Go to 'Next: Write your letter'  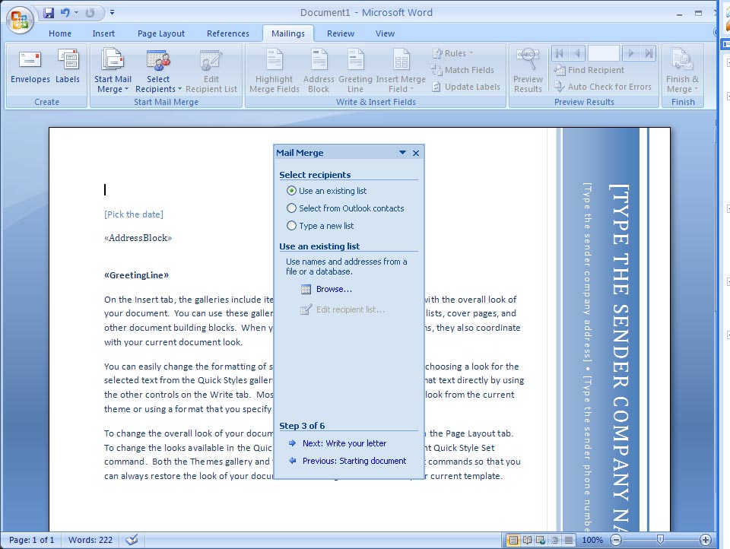(344, 443)
